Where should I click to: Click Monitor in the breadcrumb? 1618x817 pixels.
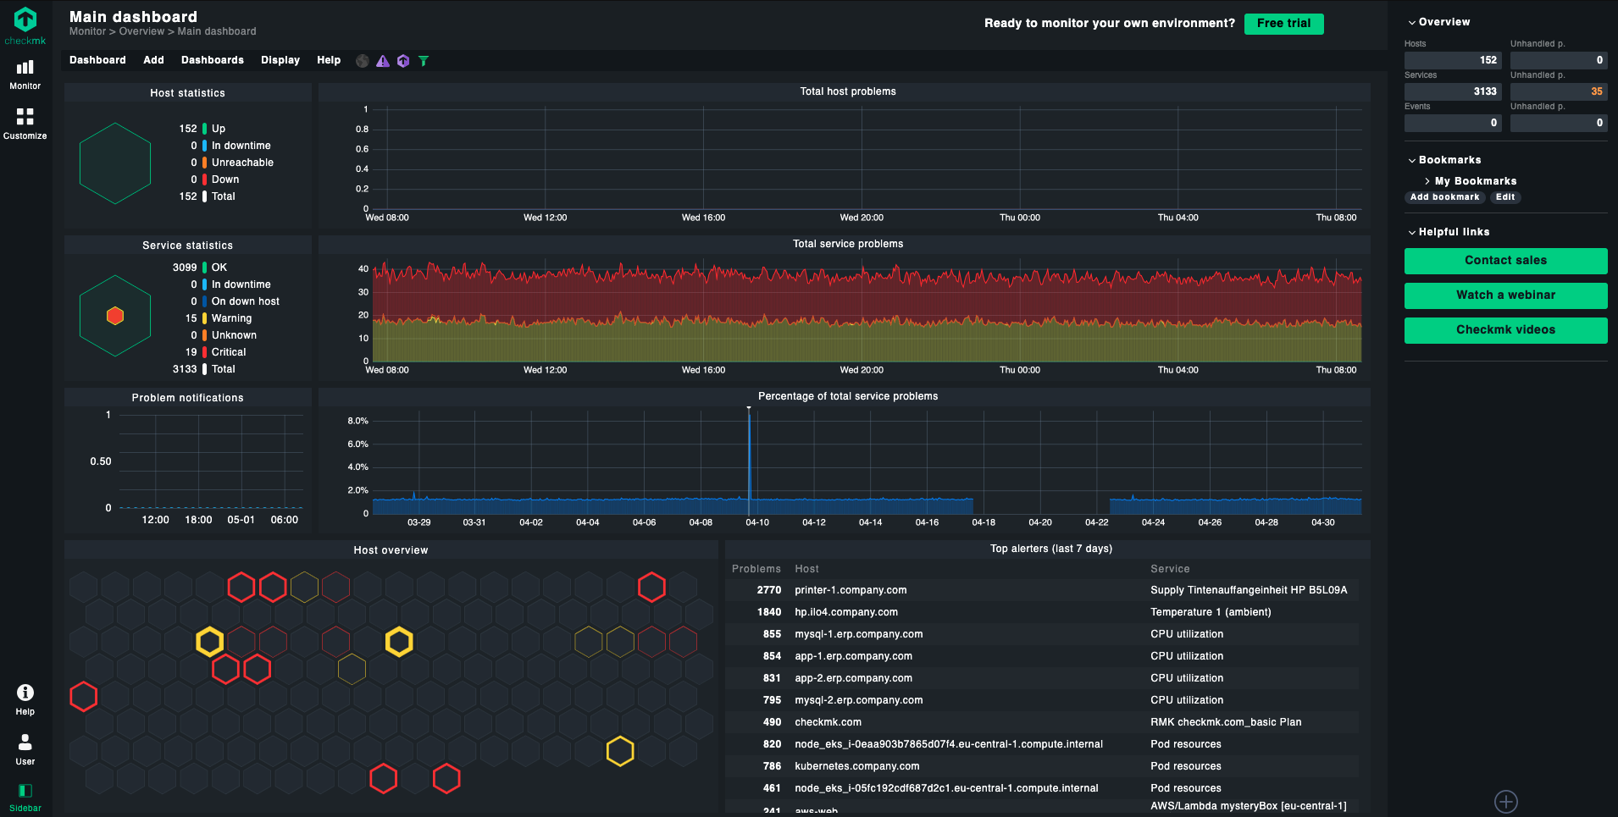(87, 31)
